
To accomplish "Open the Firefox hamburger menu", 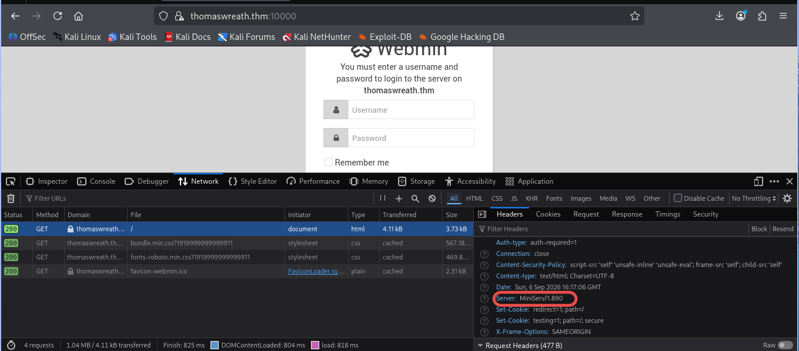I will [783, 16].
